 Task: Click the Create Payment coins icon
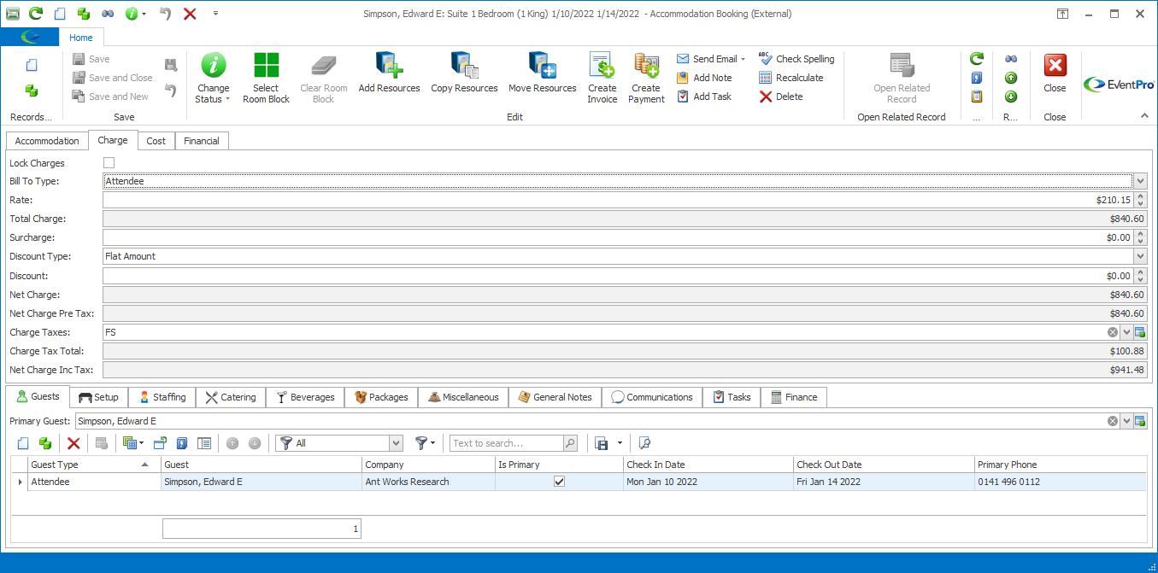click(x=646, y=66)
